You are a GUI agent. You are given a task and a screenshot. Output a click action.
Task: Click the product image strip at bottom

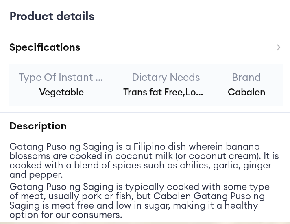pyautogui.click(x=145, y=222)
